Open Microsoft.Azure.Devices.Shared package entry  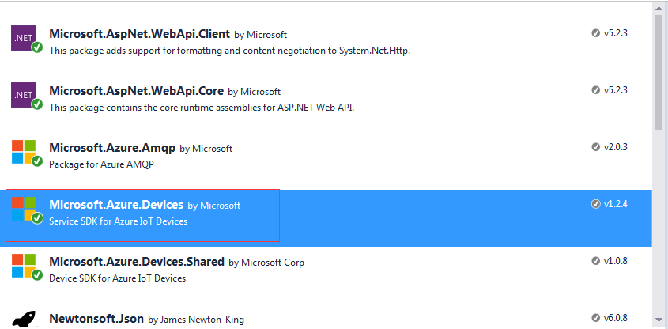pyautogui.click(x=137, y=262)
